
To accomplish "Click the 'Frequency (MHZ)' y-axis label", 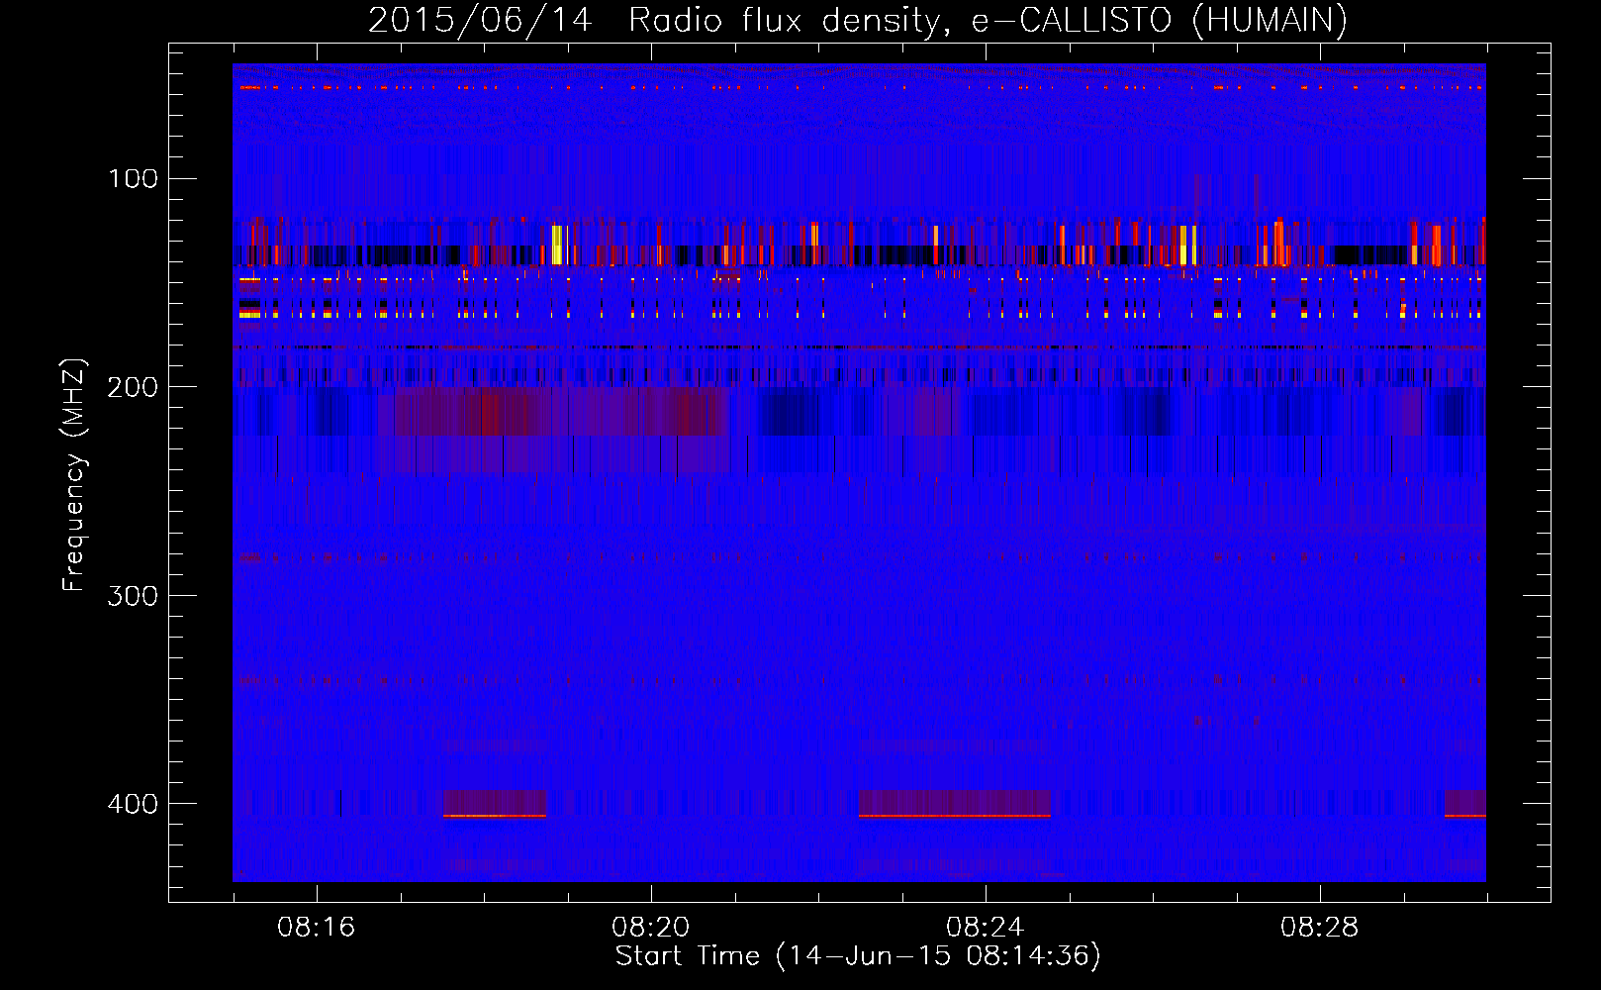I will point(74,474).
